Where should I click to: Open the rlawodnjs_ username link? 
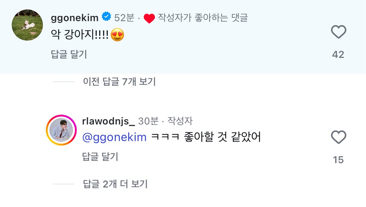coord(109,121)
